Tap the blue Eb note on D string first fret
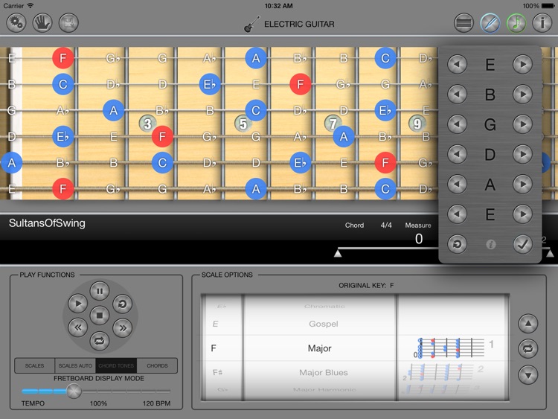558x419 pixels. click(63, 136)
